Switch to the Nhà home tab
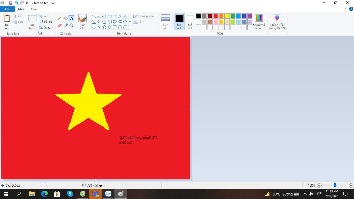Viewport: 354px width, 199px height. [x=21, y=9]
